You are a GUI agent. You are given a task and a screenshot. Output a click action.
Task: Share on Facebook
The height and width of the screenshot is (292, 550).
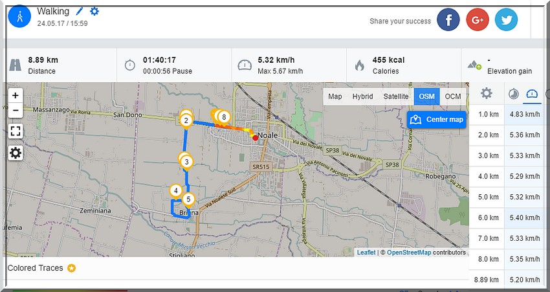pos(448,19)
